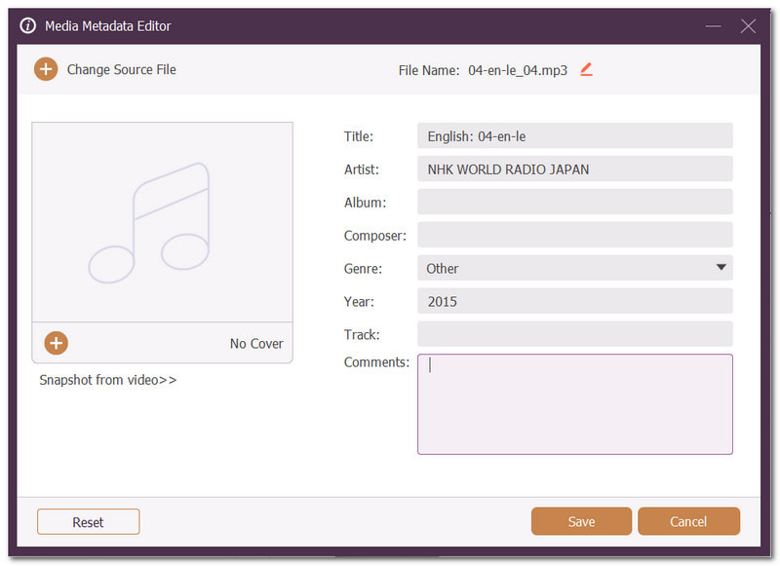
Task: Click the Change Source File label
Action: point(121,69)
